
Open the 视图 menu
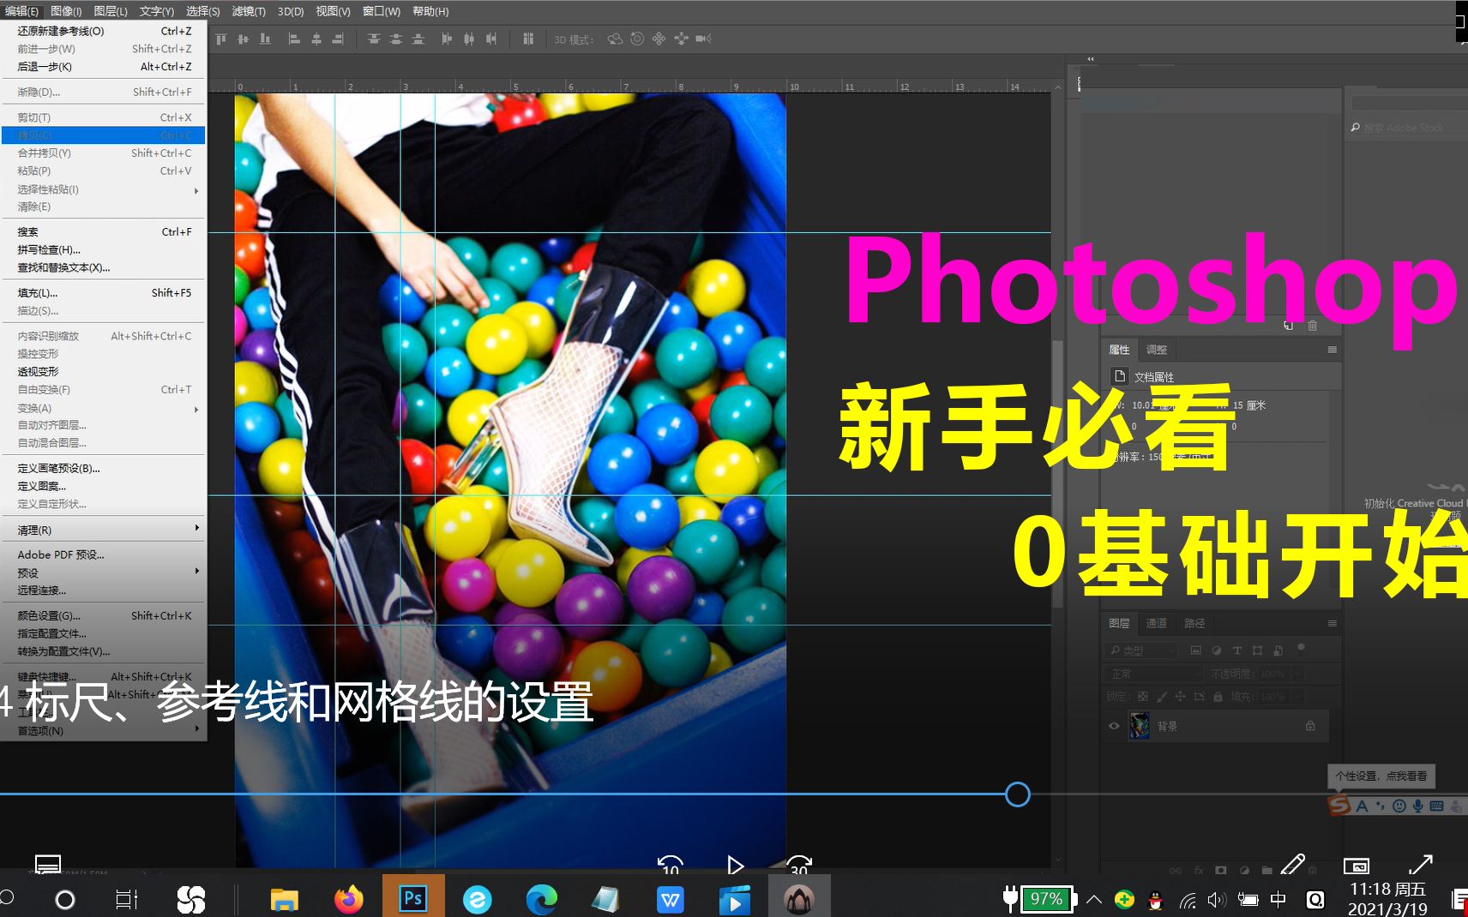(333, 11)
